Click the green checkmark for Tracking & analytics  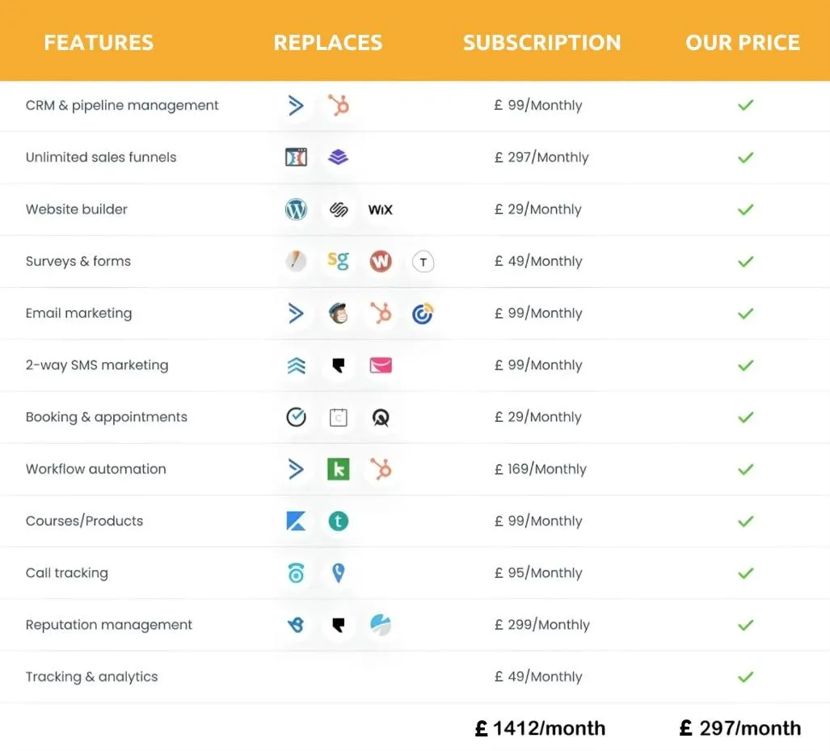pos(745,677)
